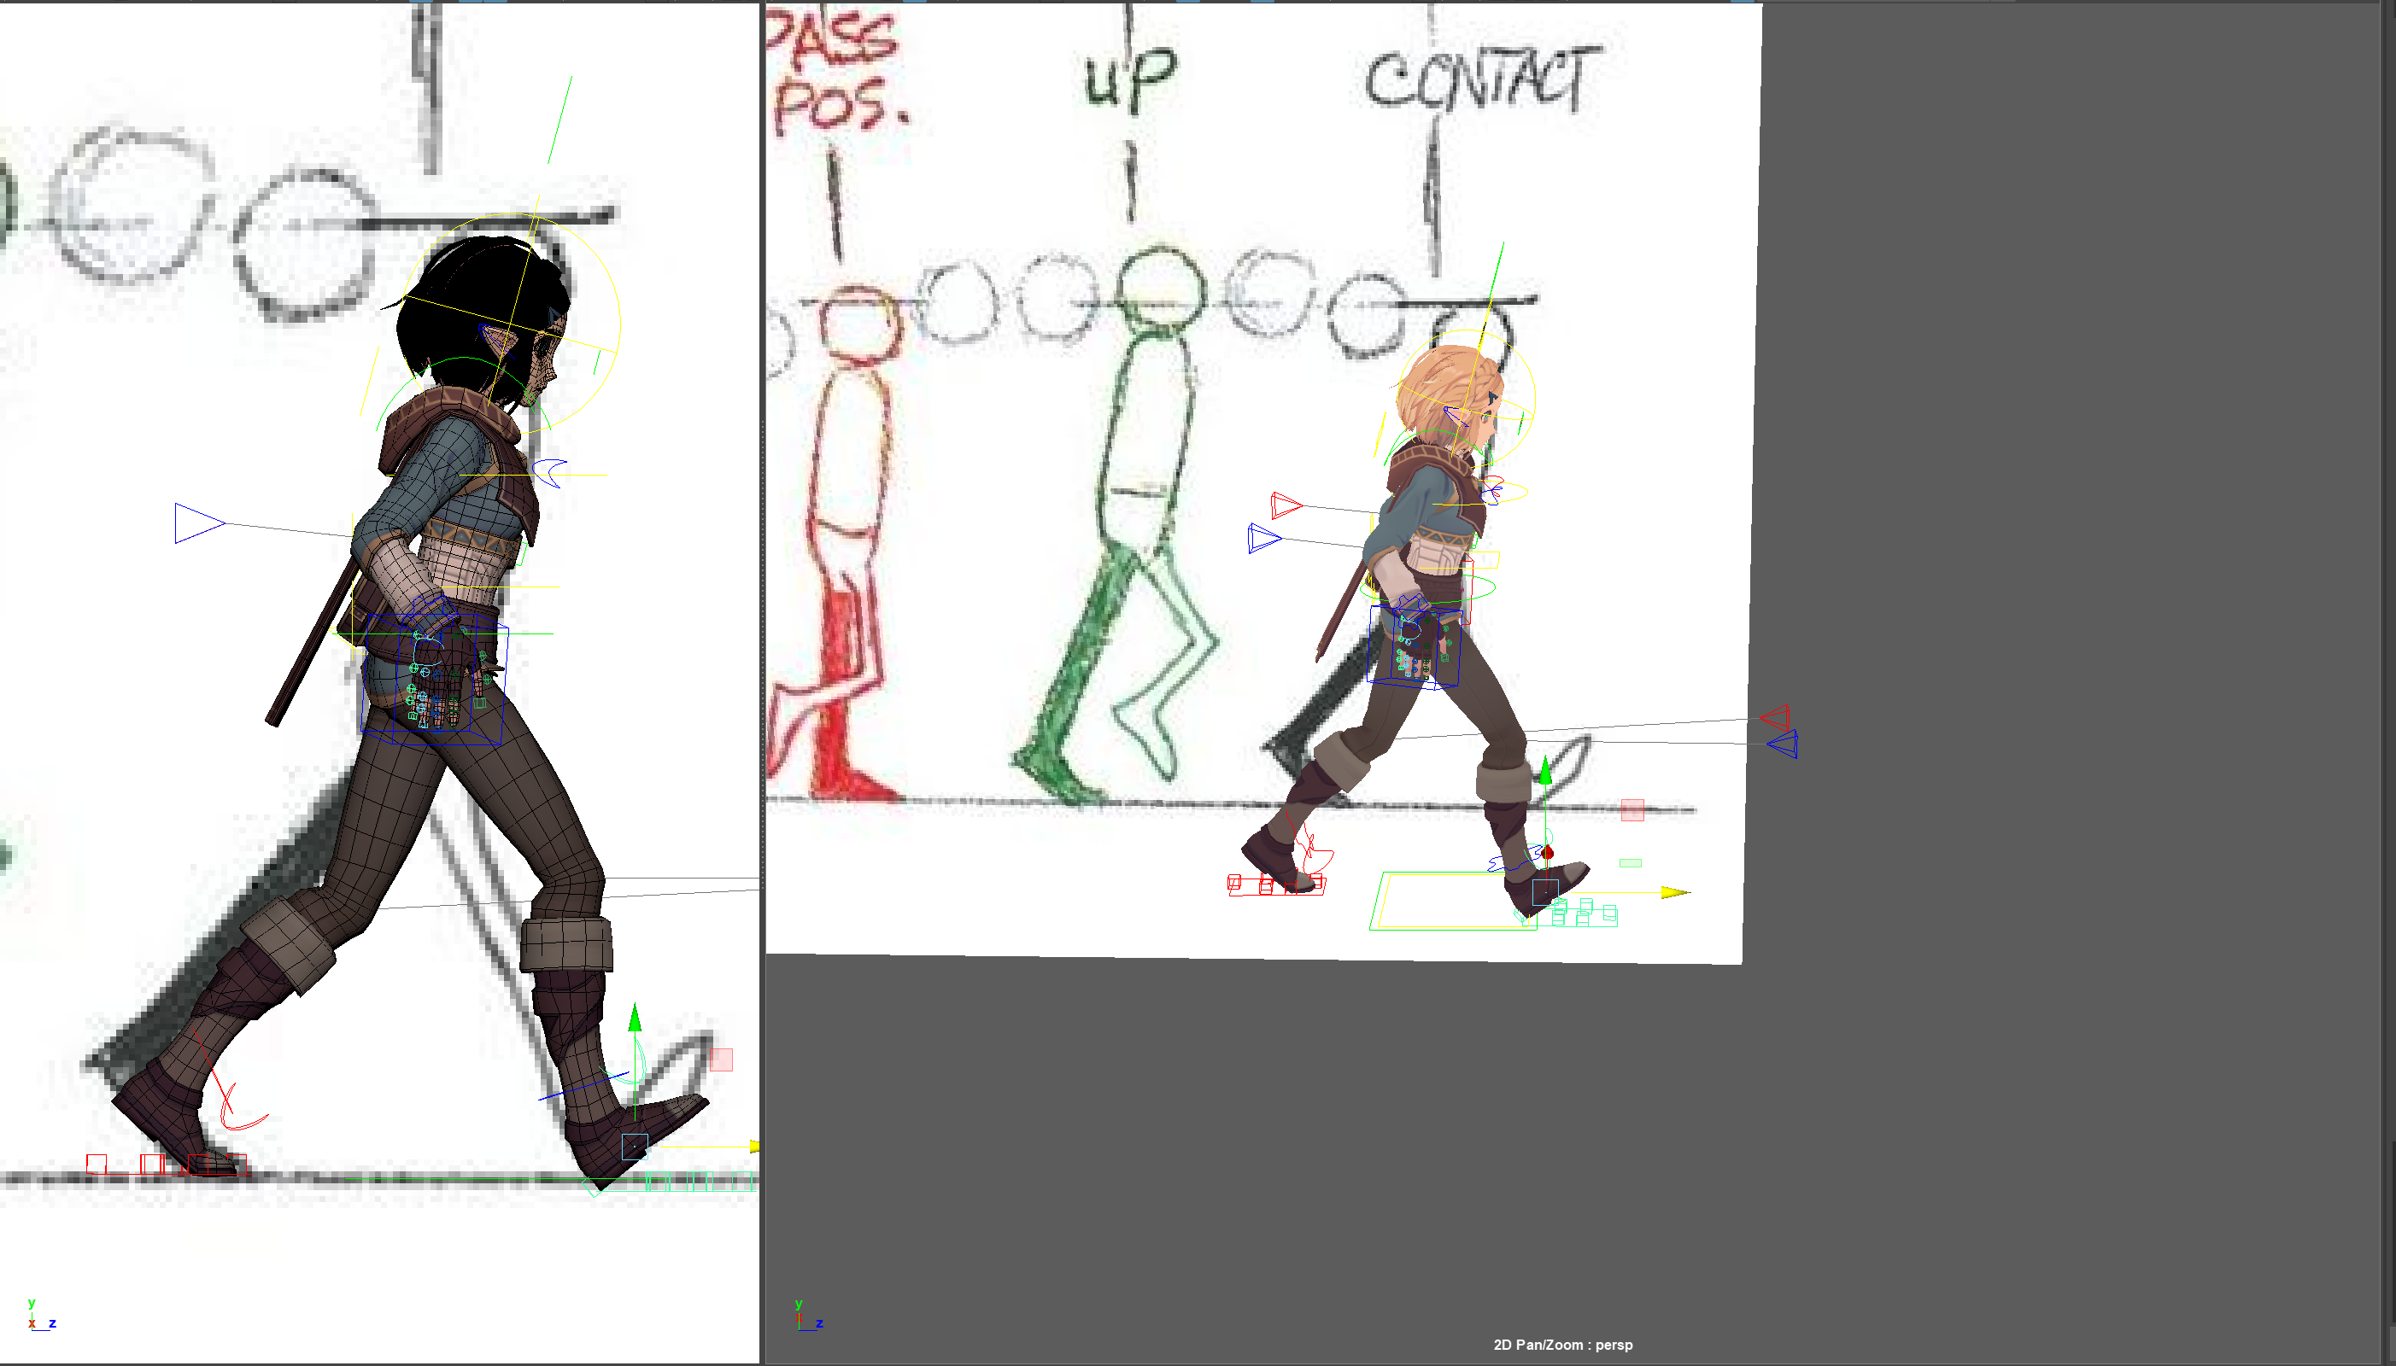
Task: Select red cone control at right viewport edge
Action: click(x=1776, y=718)
